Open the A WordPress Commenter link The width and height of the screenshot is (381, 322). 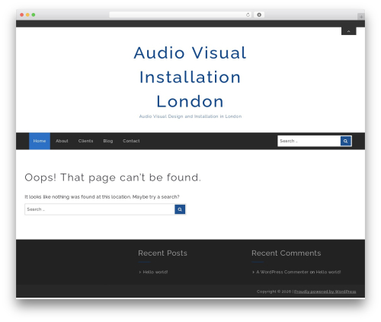pos(282,272)
